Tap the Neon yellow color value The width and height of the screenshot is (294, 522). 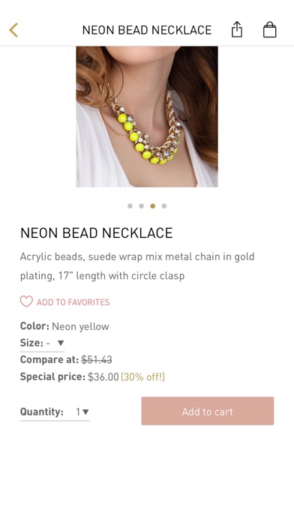coord(80,326)
